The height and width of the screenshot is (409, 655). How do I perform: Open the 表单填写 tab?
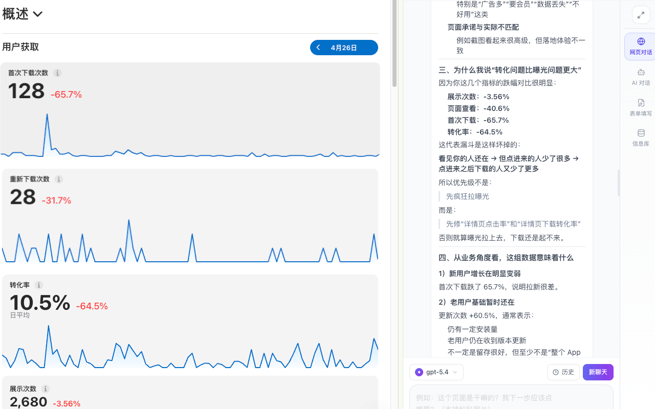641,108
